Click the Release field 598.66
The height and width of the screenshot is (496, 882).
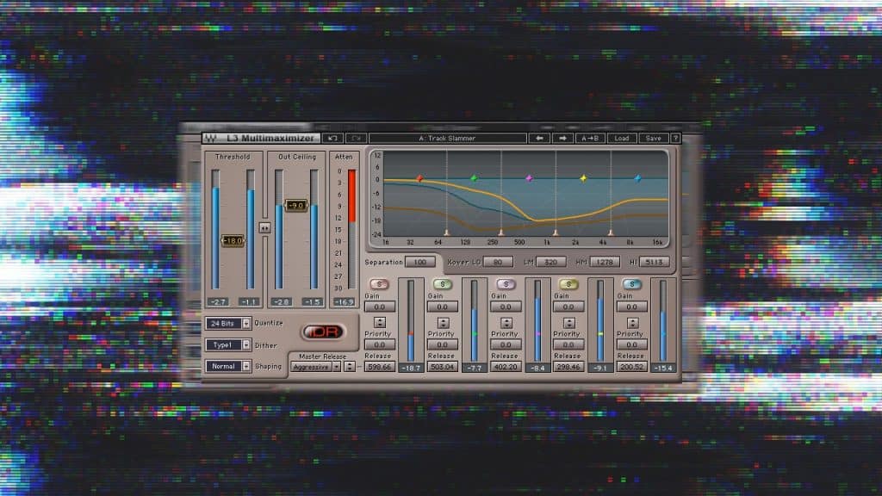click(380, 367)
